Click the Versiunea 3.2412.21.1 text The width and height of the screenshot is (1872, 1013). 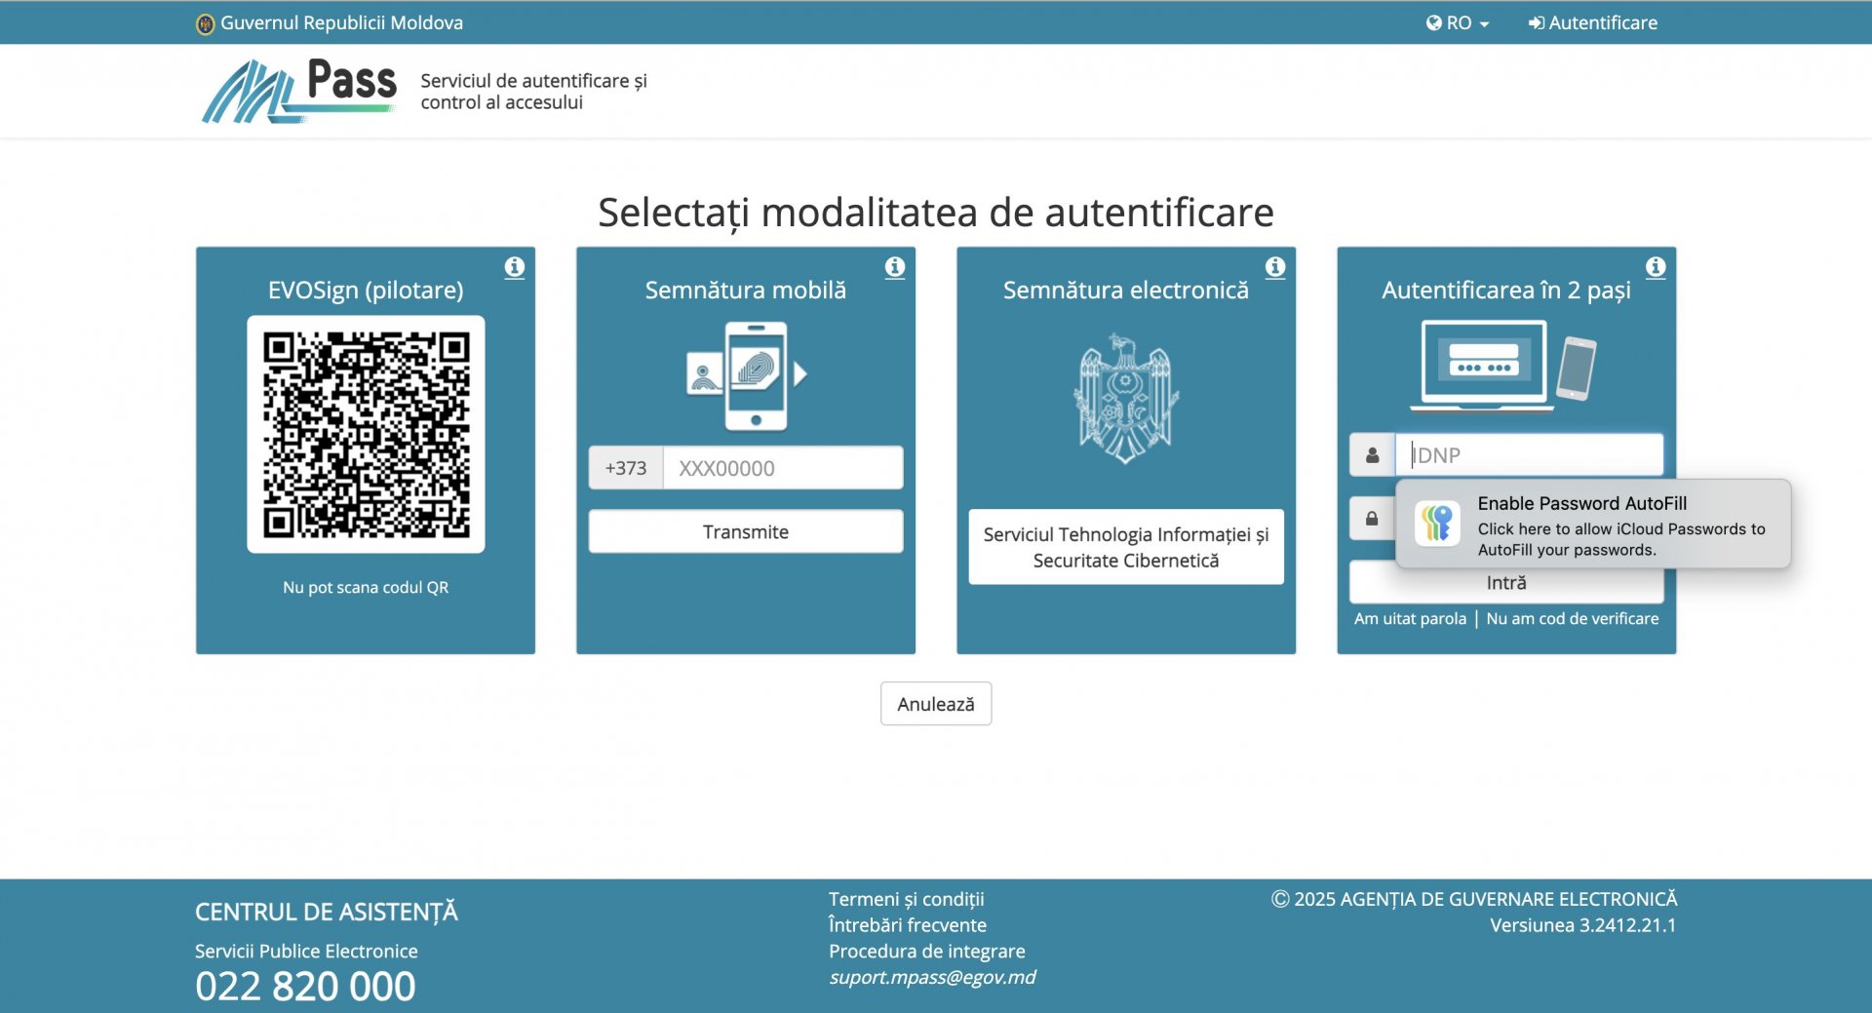pos(1583,925)
